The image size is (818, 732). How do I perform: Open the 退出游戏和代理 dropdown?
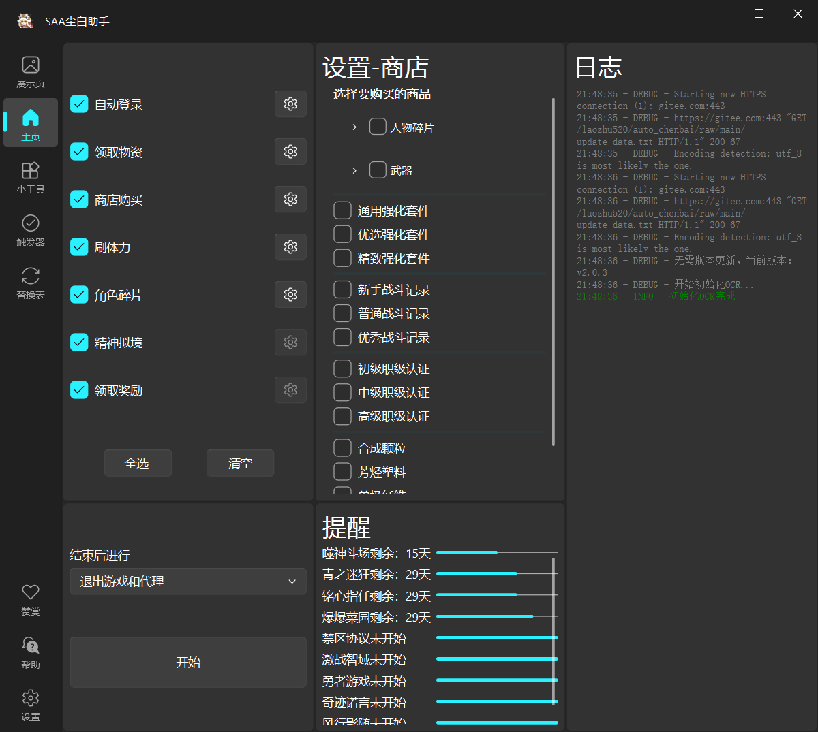tap(188, 582)
